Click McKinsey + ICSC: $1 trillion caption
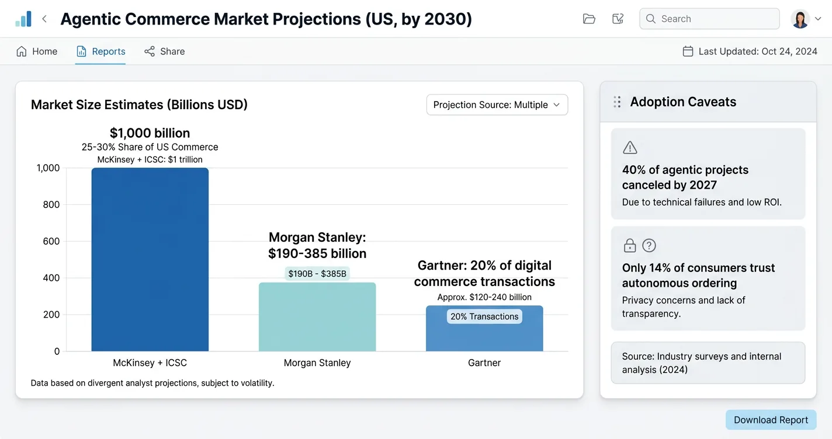832x439 pixels. 150,159
